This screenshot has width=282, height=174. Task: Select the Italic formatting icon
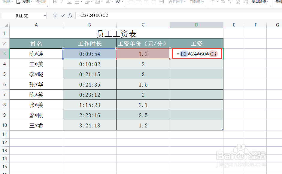[x=63, y=2]
